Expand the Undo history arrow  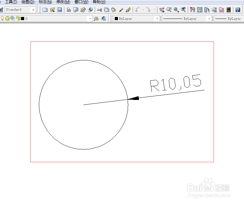[x=143, y=10]
